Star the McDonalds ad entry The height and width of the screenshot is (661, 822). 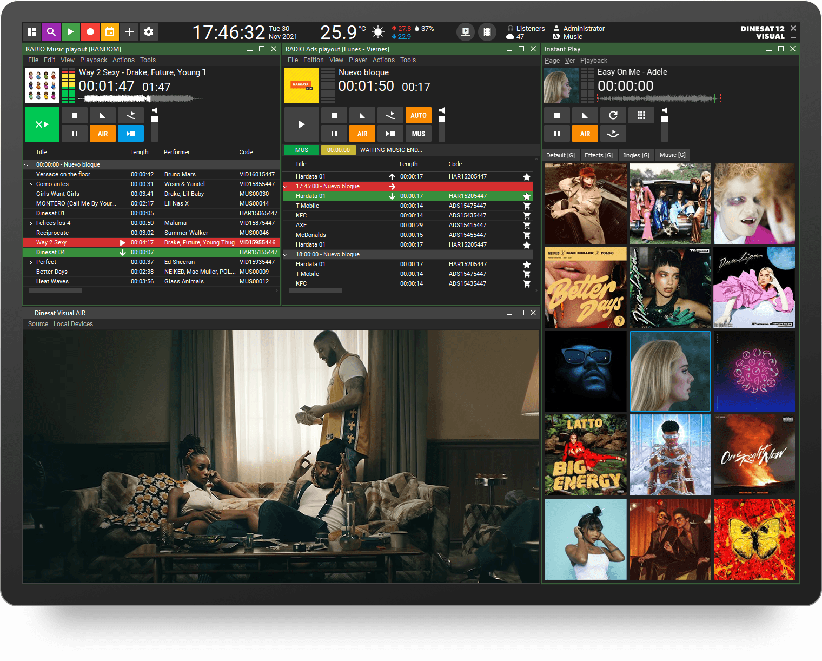pos(527,235)
